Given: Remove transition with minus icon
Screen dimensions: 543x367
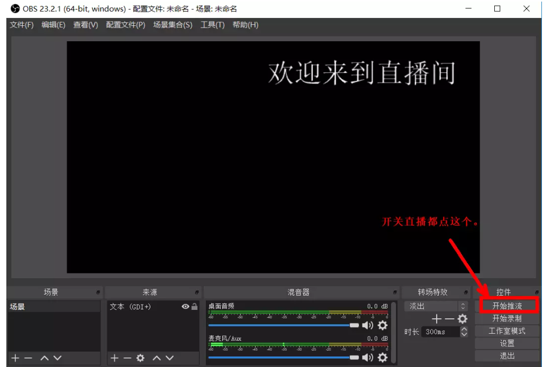Looking at the screenshot, I should point(449,318).
